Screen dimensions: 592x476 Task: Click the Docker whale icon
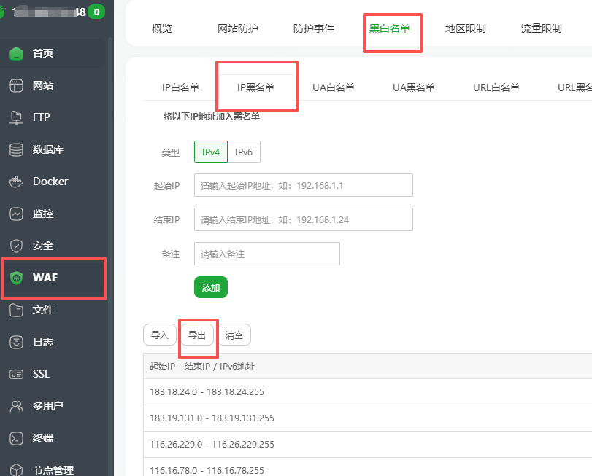16,182
